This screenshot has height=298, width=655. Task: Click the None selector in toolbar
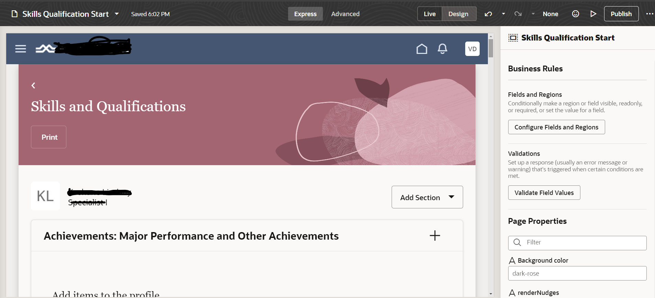[550, 14]
